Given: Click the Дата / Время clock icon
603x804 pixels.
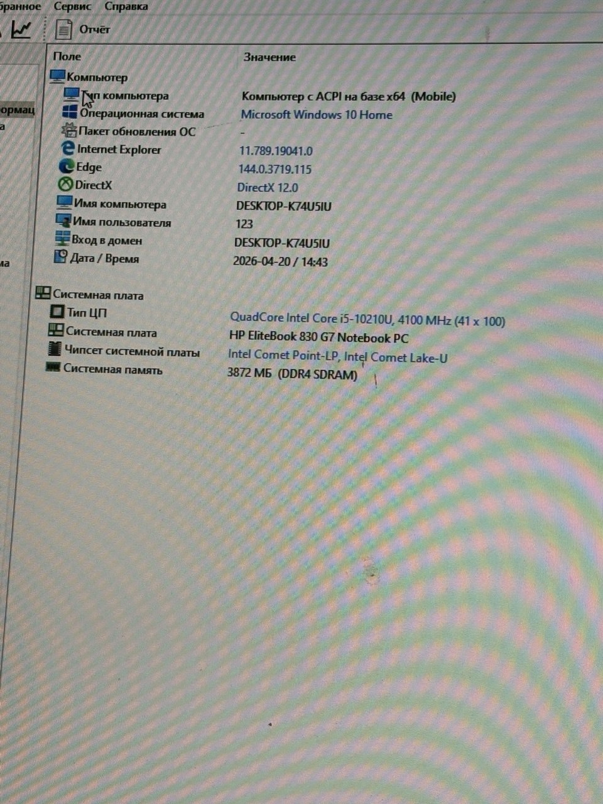Looking at the screenshot, I should (x=60, y=257).
